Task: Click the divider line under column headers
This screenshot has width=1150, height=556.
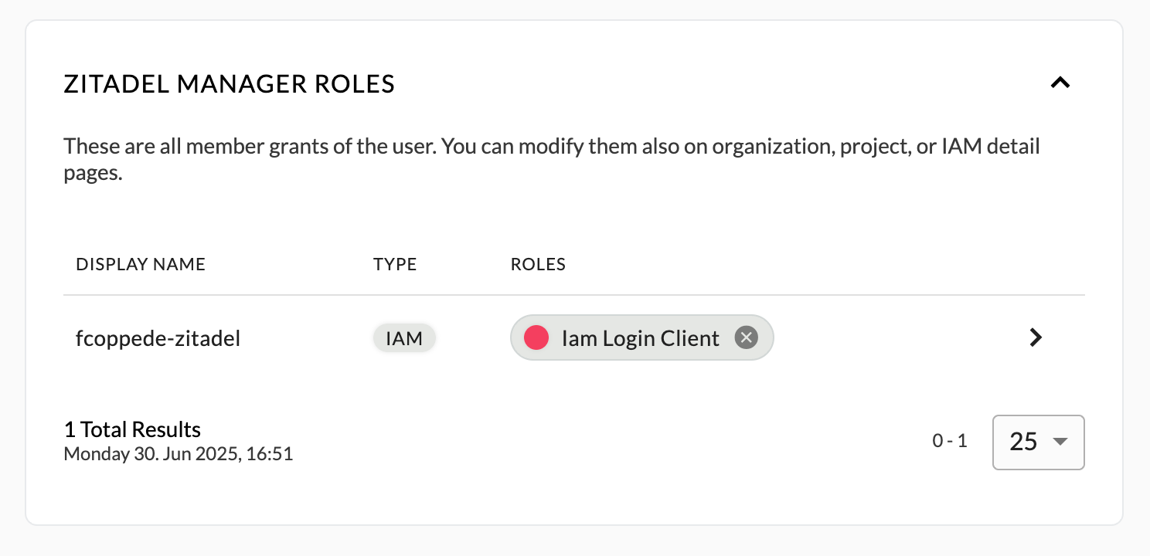Action: coord(574,295)
